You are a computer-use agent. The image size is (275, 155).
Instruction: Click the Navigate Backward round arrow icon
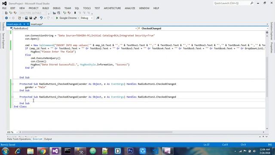[6, 18]
